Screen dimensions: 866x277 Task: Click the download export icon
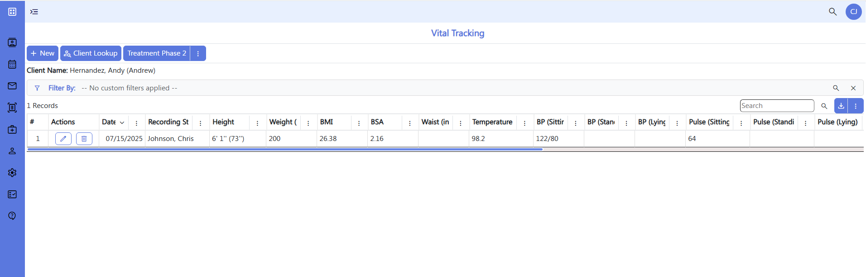841,106
